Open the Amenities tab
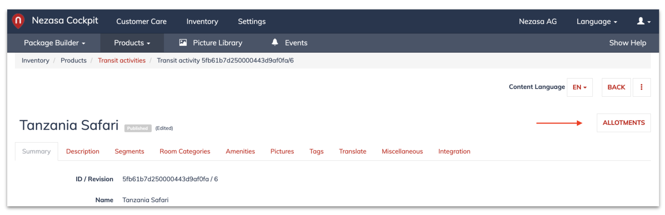 240,151
